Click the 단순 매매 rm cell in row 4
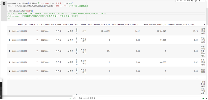Viewport: 208px width, 100px height. 203,71
